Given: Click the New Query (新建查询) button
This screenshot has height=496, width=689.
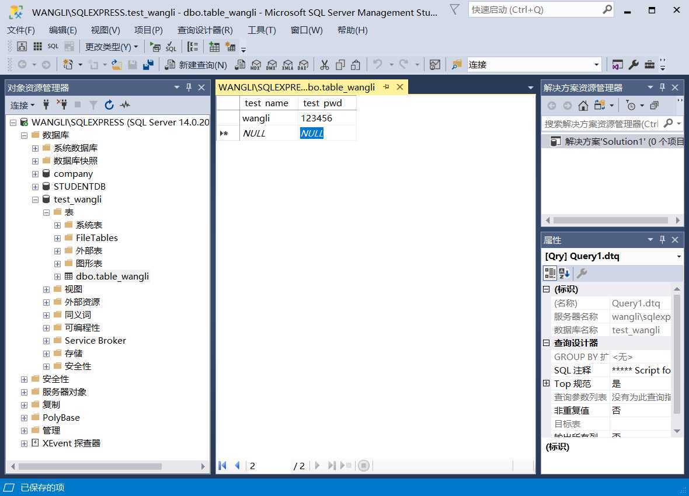Looking at the screenshot, I should 196,65.
